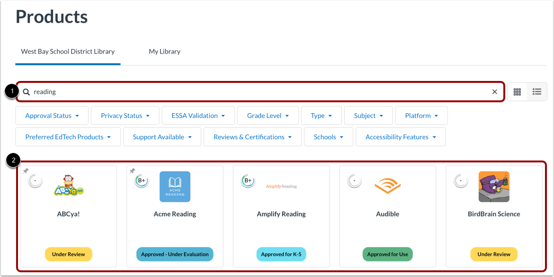Open the ABCya! product logo
The image size is (554, 277).
point(68,187)
